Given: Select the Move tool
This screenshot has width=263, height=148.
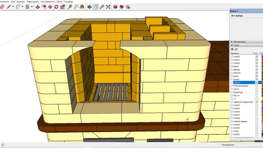Looking at the screenshot, I should pos(50,7).
